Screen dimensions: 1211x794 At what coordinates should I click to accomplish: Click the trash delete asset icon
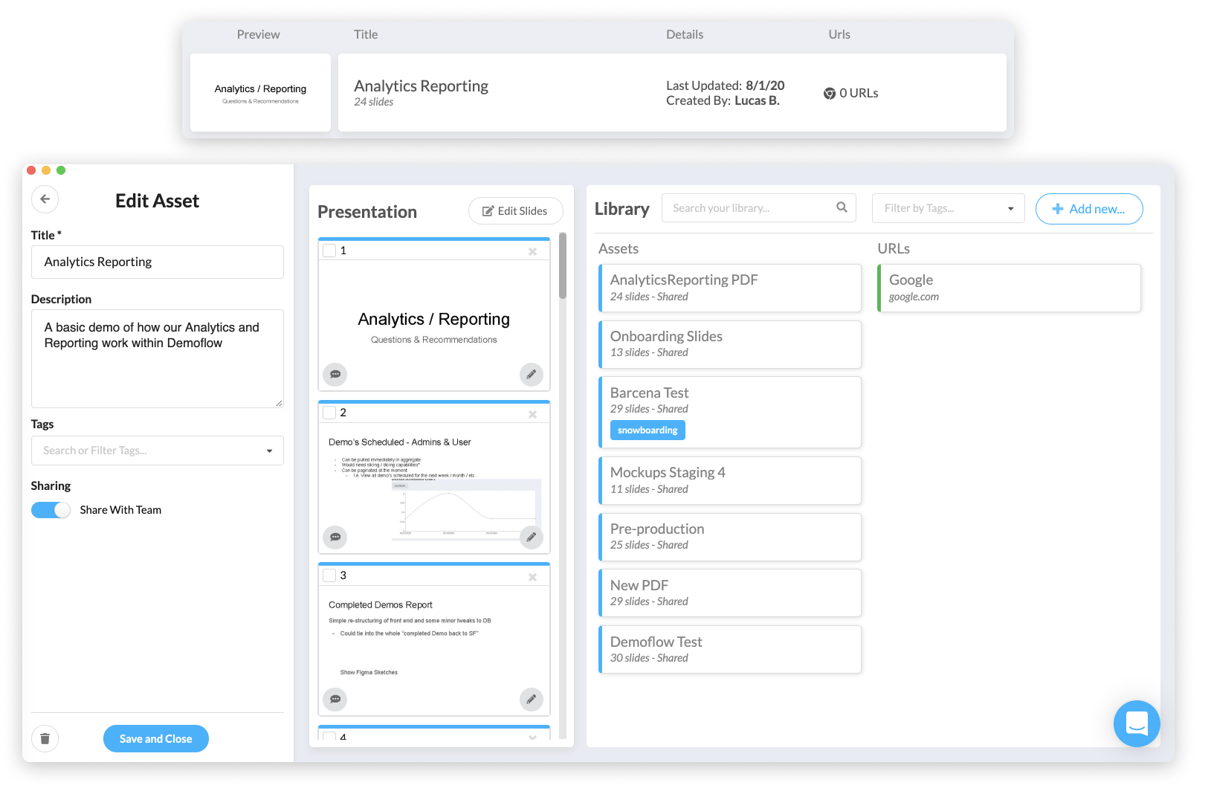[45, 738]
